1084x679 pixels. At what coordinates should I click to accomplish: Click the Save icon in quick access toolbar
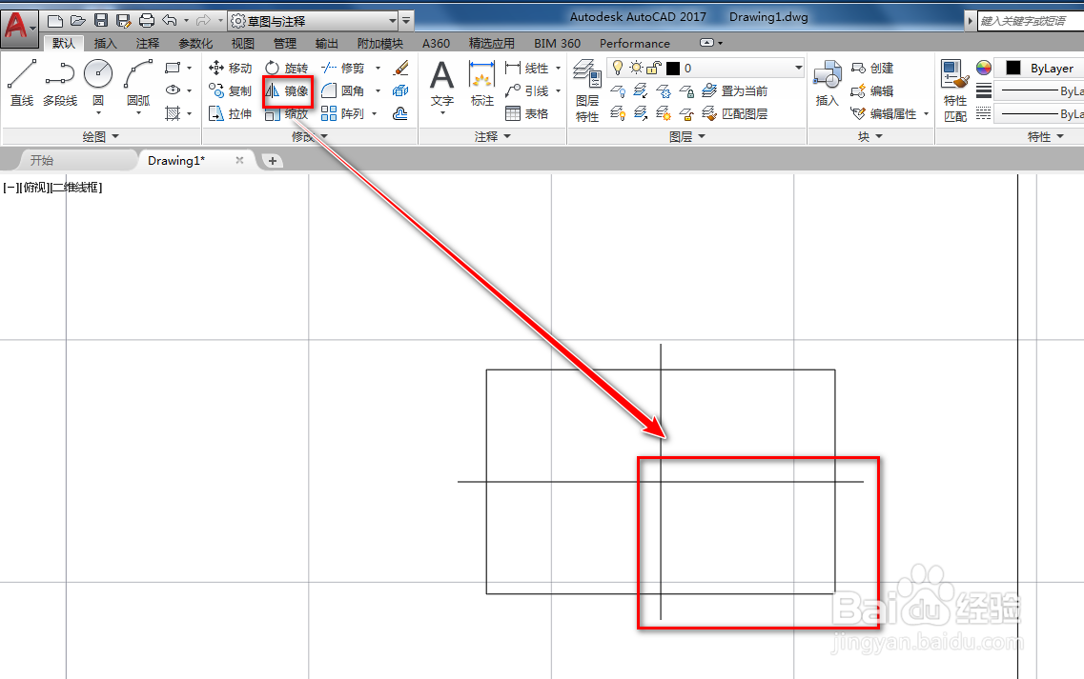tap(101, 21)
